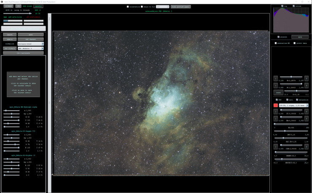Adjust the SAT.TH slider

[x=291, y=138]
